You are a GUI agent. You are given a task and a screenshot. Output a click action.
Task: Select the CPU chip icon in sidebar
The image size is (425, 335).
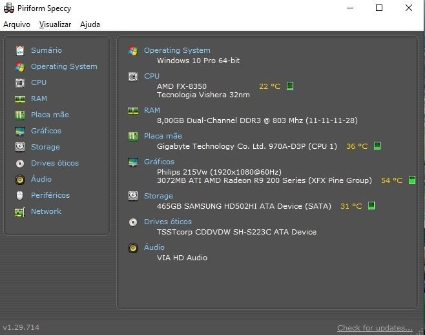[x=20, y=82]
